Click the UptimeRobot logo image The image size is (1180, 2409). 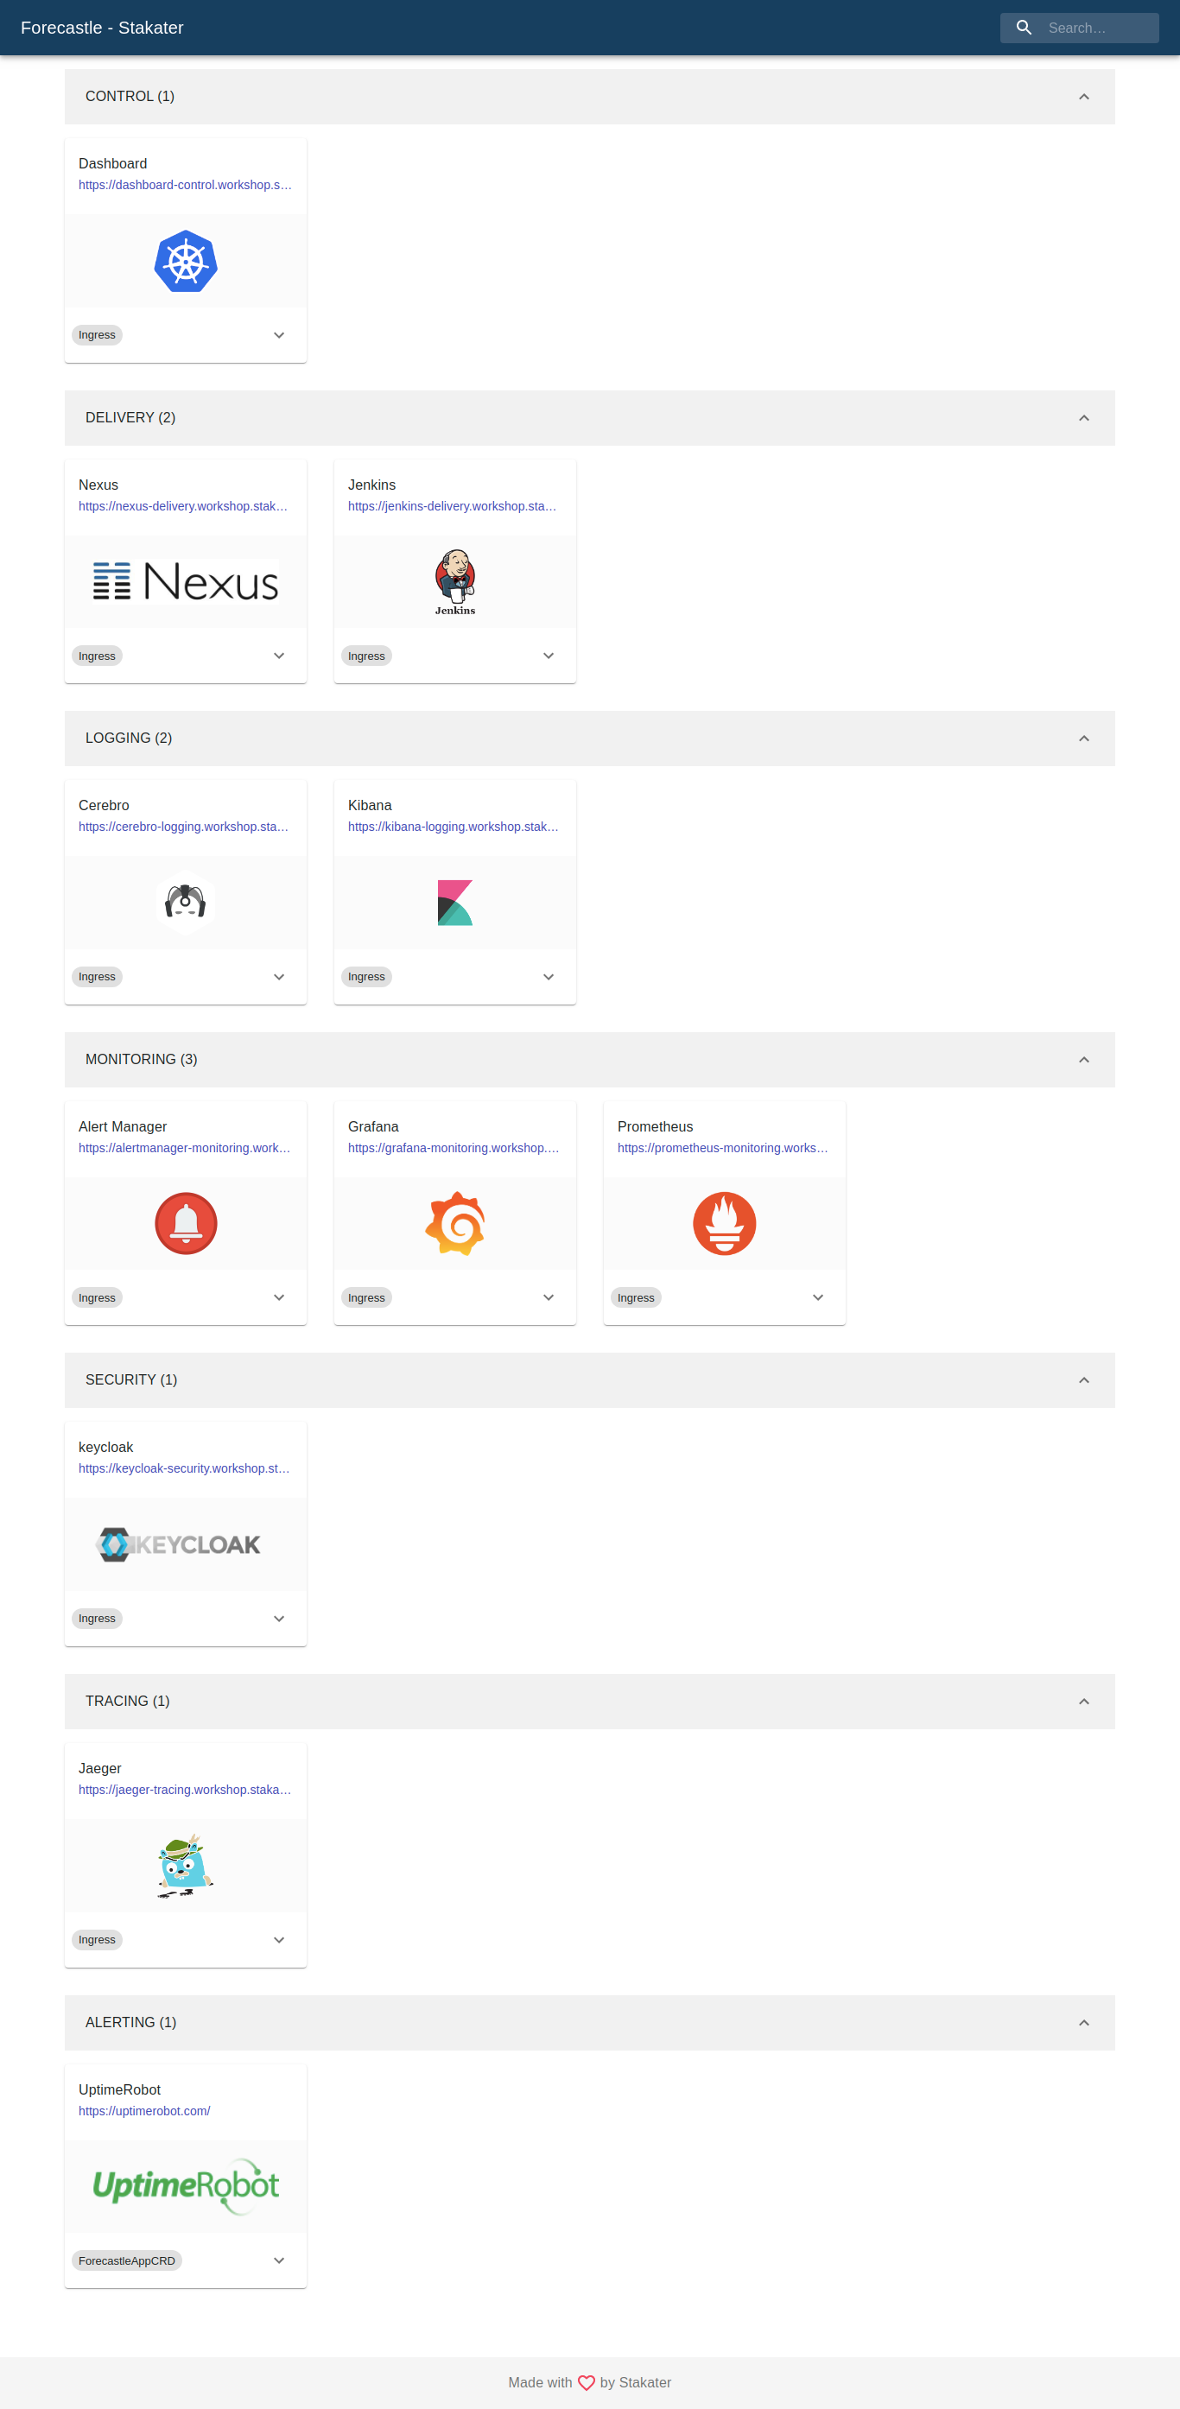[185, 2185]
